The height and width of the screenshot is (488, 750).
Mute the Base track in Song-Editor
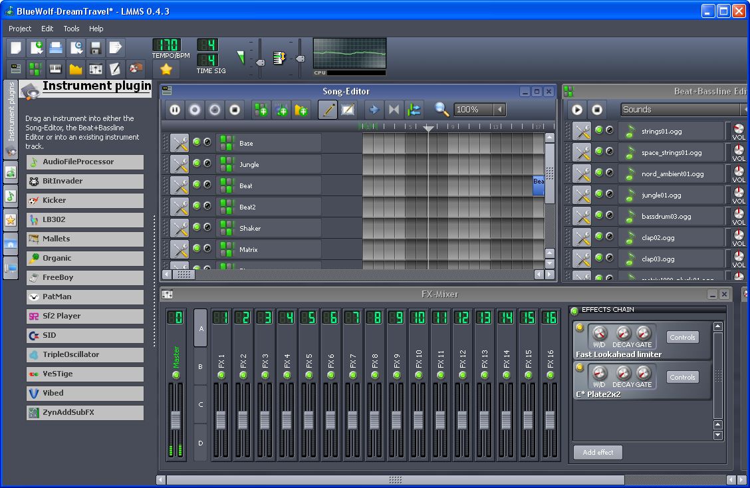pyautogui.click(x=197, y=142)
